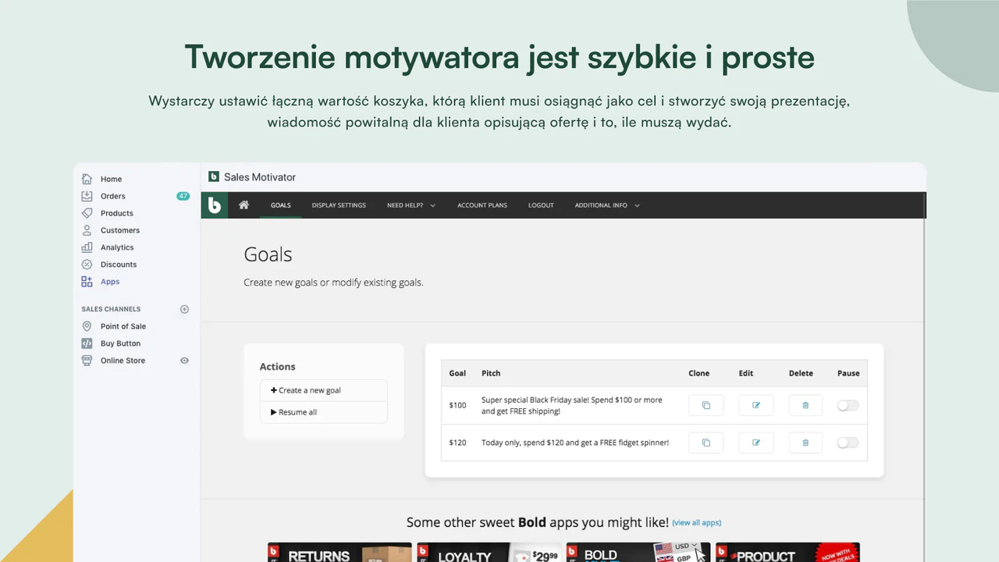999x562 pixels.
Task: Open Customers in the sidebar
Action: tap(120, 230)
